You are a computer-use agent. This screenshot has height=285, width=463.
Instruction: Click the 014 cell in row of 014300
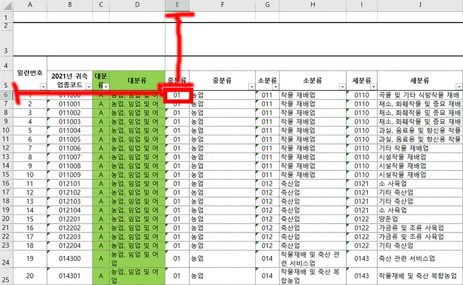click(267, 259)
